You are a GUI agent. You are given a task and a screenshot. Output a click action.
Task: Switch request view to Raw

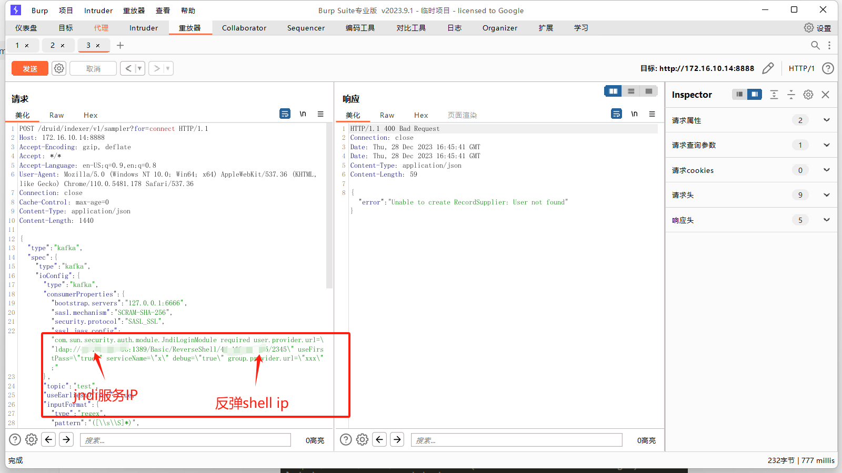[x=56, y=115]
